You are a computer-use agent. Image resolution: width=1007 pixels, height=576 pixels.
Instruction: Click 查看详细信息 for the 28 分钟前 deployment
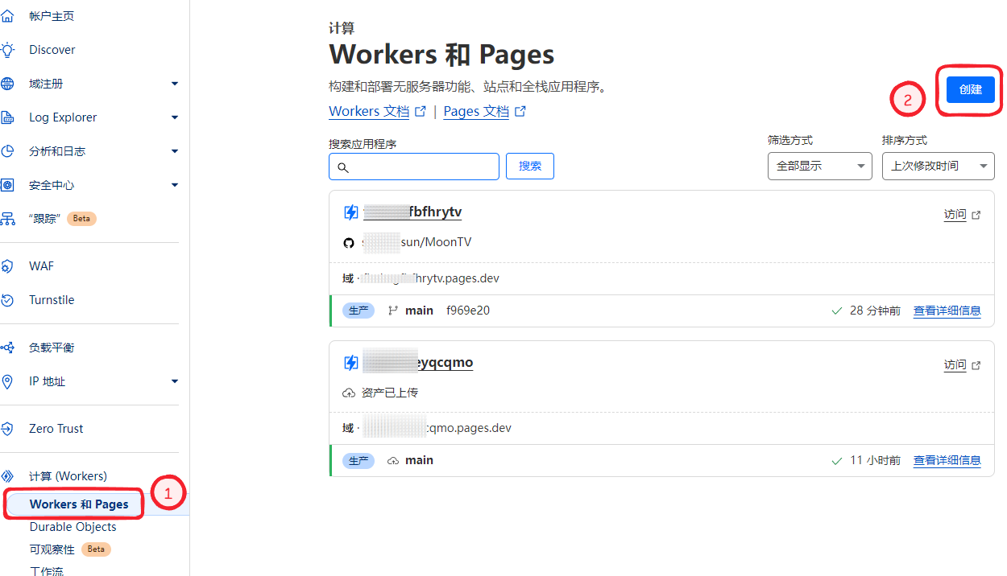tap(947, 311)
